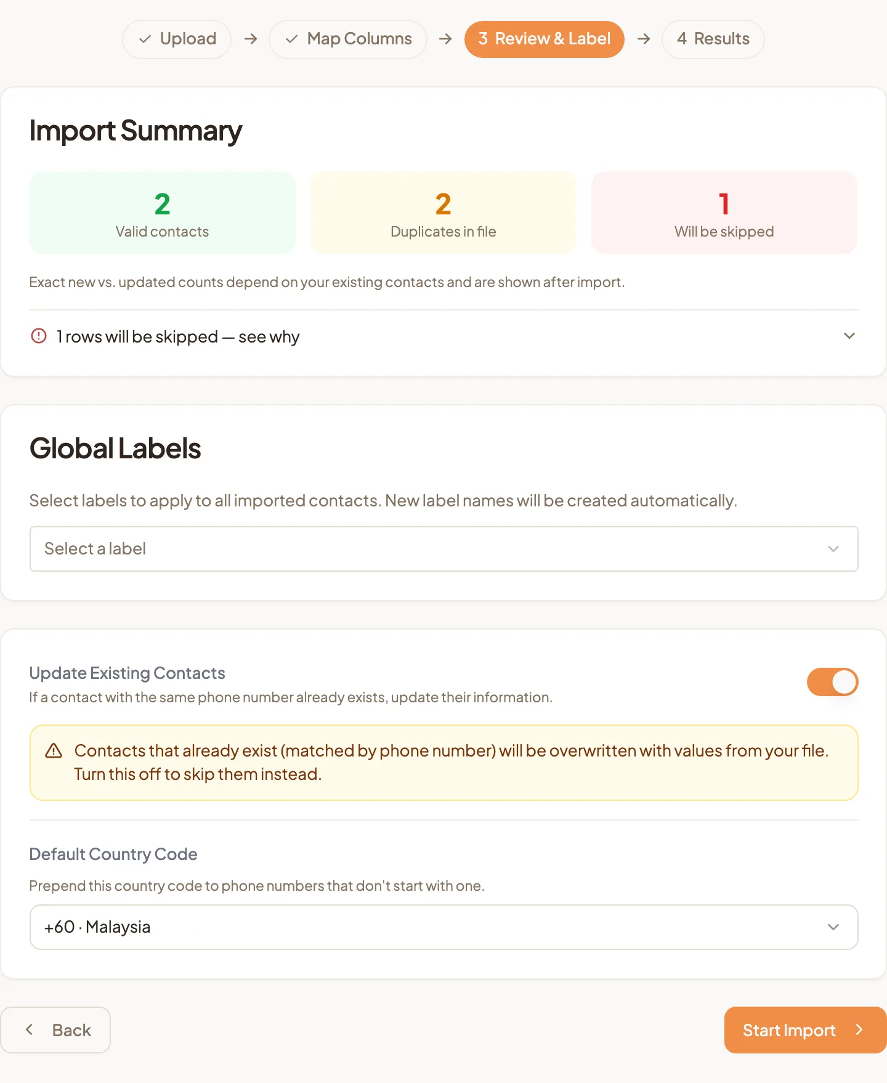
Task: Click the Duplicates in file card
Action: coord(443,213)
